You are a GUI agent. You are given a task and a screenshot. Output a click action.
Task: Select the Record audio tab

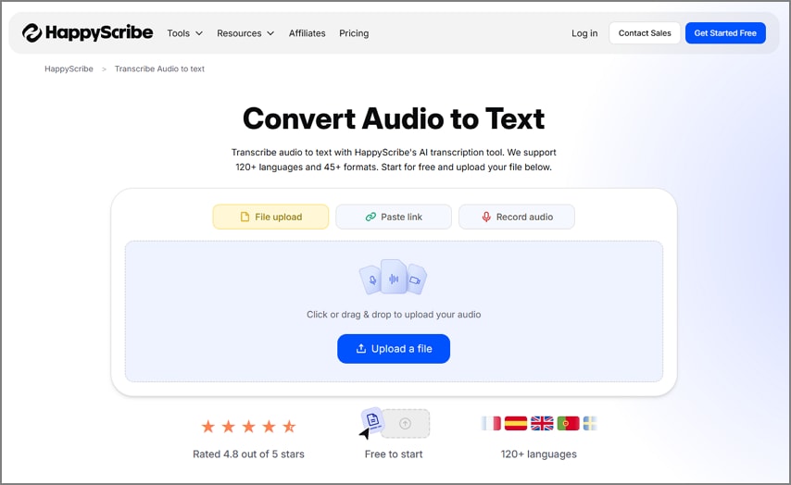517,217
